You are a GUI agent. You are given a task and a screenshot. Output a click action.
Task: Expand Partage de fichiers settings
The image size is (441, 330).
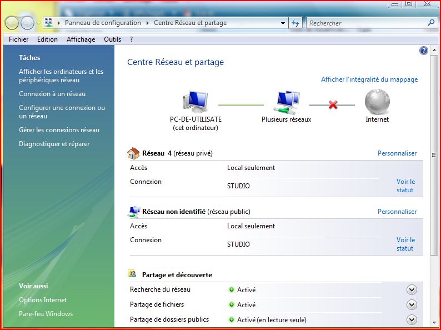[x=412, y=304]
